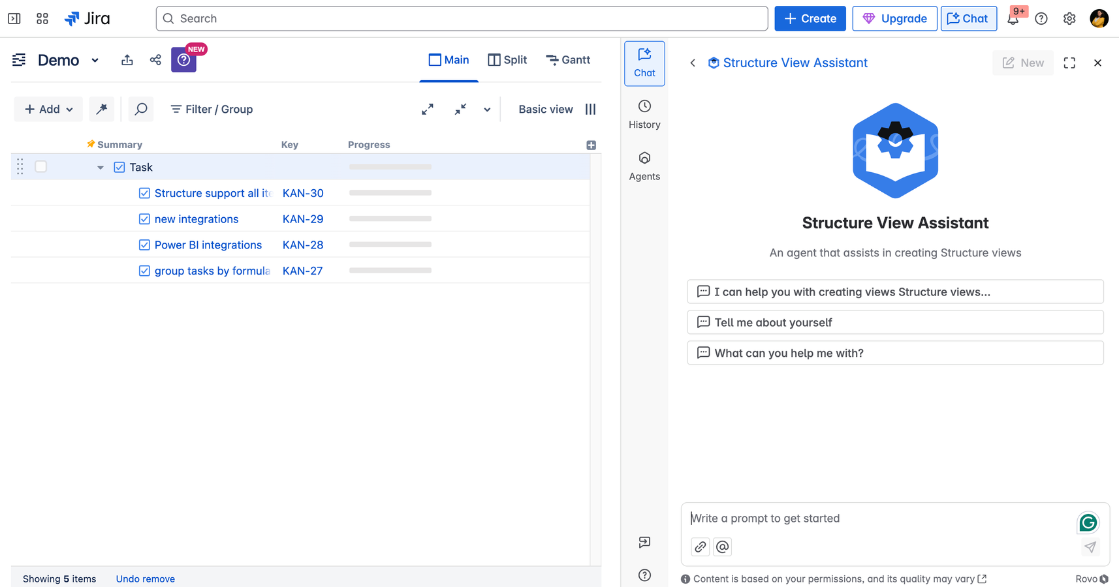Open the user profile avatar

point(1099,18)
